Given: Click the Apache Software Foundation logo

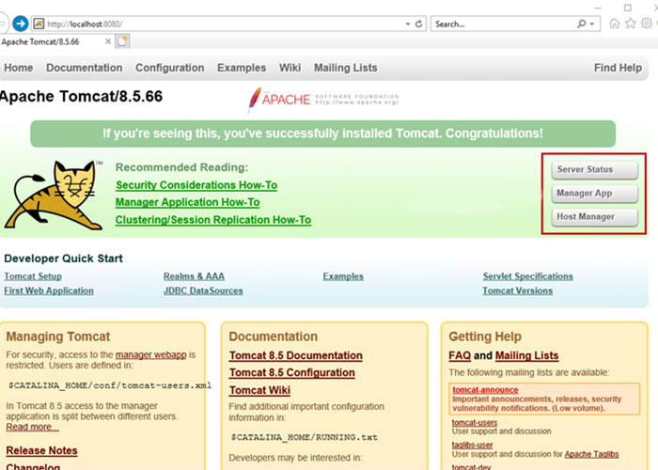Looking at the screenshot, I should pyautogui.click(x=323, y=100).
